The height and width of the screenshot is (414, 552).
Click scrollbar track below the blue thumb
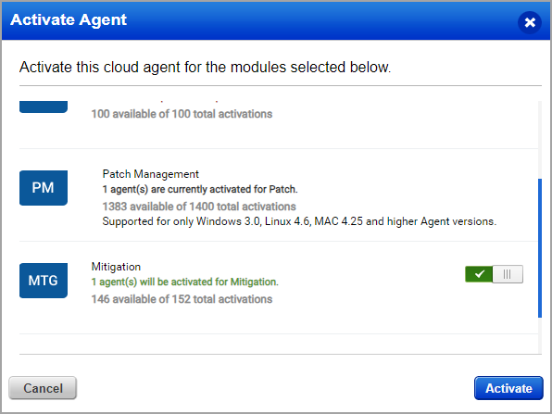[x=540, y=335]
